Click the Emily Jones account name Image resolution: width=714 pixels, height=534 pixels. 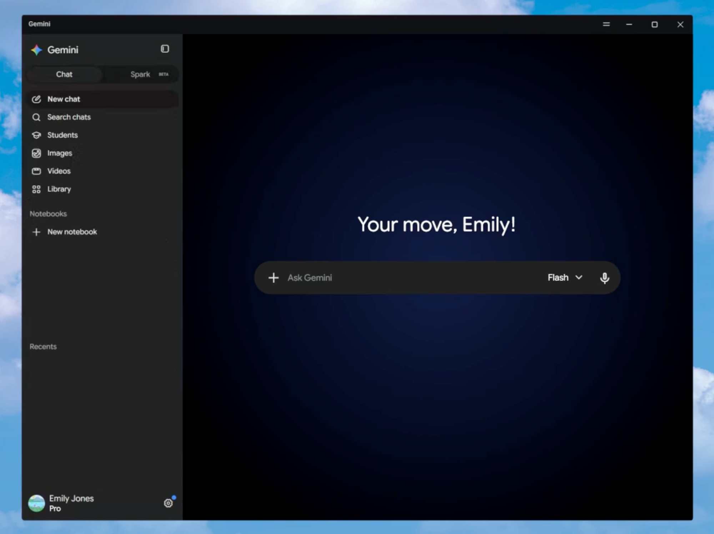(x=71, y=498)
